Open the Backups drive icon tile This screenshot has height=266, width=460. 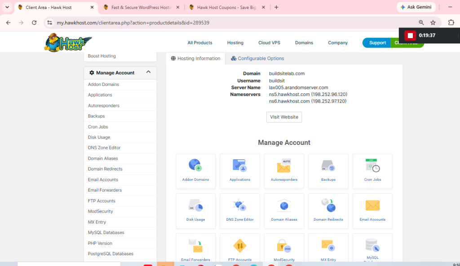pyautogui.click(x=328, y=171)
